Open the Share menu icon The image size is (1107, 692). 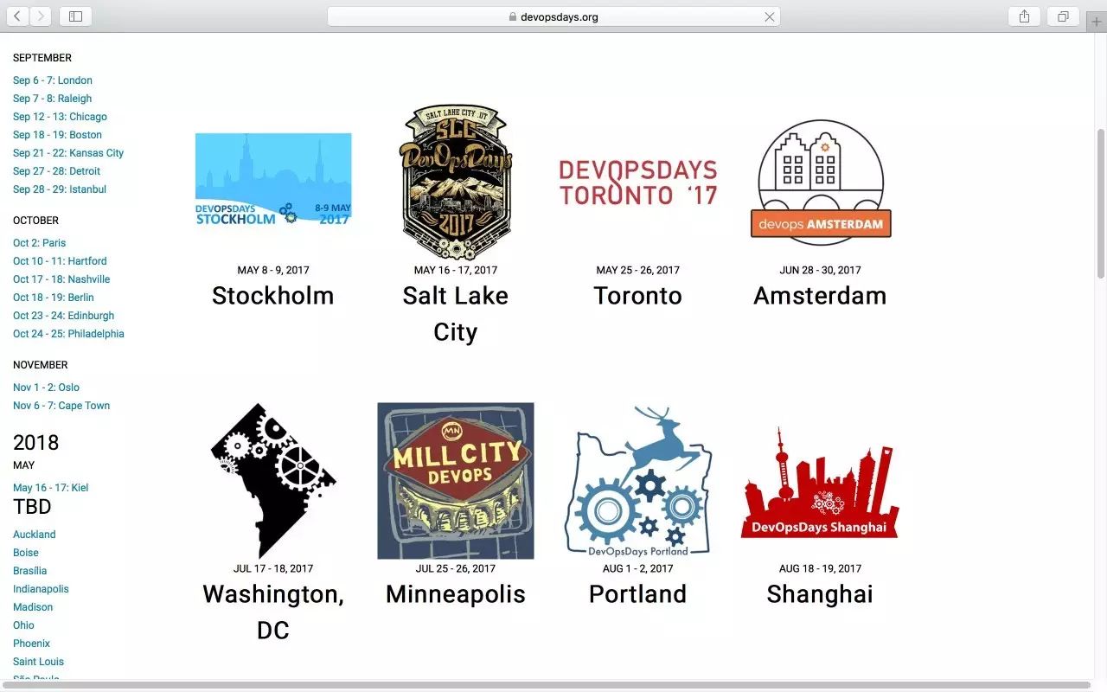[1024, 16]
